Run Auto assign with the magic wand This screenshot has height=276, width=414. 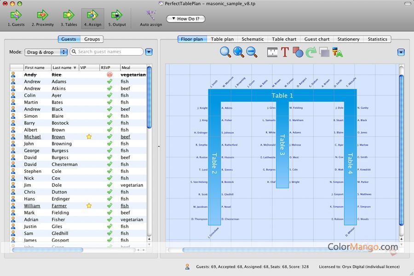click(150, 15)
